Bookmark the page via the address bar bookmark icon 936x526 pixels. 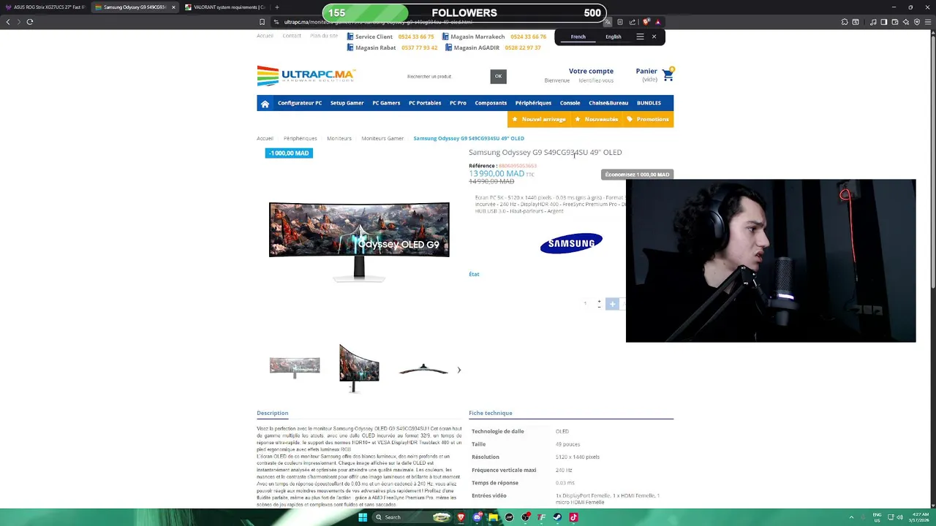[262, 22]
